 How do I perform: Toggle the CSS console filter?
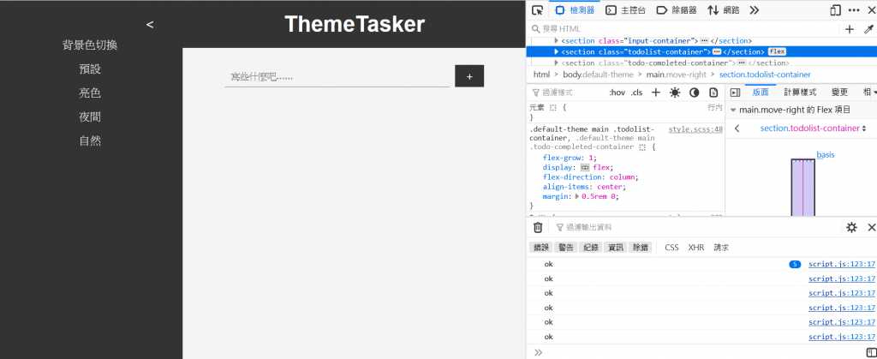pyautogui.click(x=671, y=247)
